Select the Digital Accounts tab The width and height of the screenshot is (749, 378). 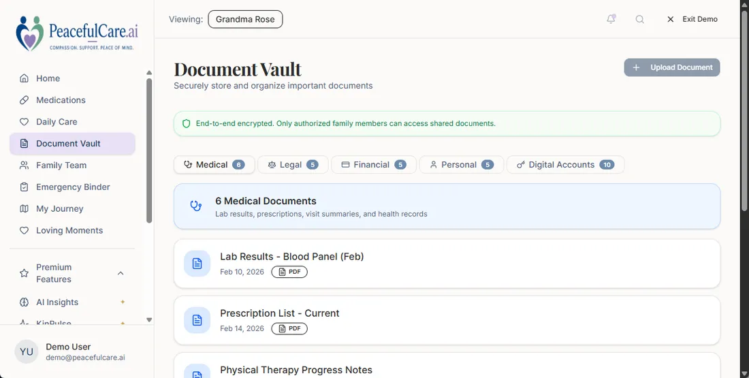pos(565,164)
